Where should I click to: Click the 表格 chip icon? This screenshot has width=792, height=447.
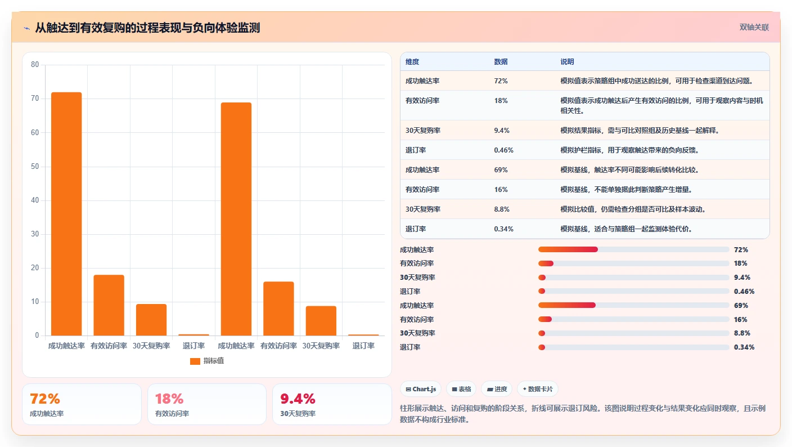(454, 389)
